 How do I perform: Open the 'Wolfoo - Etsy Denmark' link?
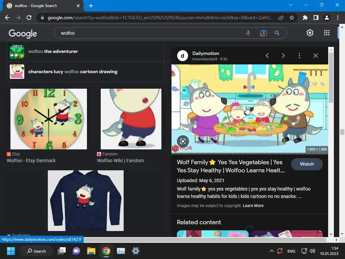tap(31, 161)
